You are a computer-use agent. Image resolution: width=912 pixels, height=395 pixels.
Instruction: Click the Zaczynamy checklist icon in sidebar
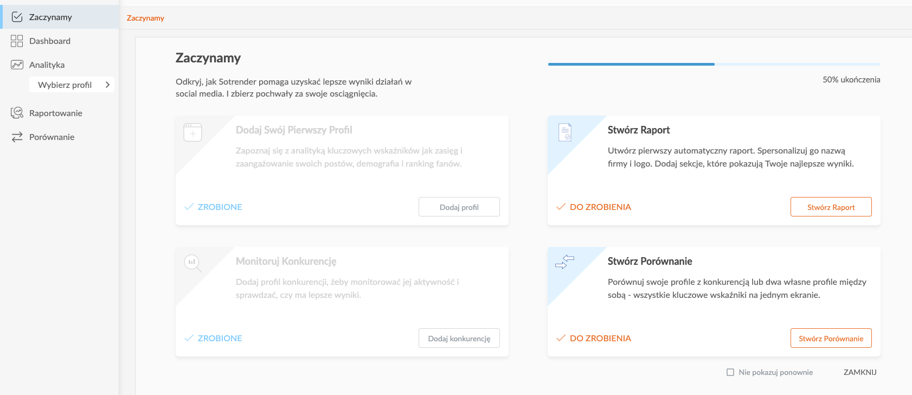click(x=17, y=17)
